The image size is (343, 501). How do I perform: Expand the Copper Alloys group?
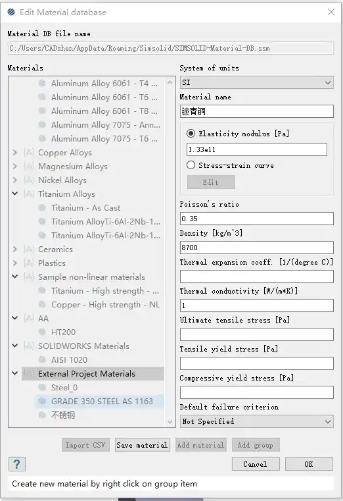(14, 153)
